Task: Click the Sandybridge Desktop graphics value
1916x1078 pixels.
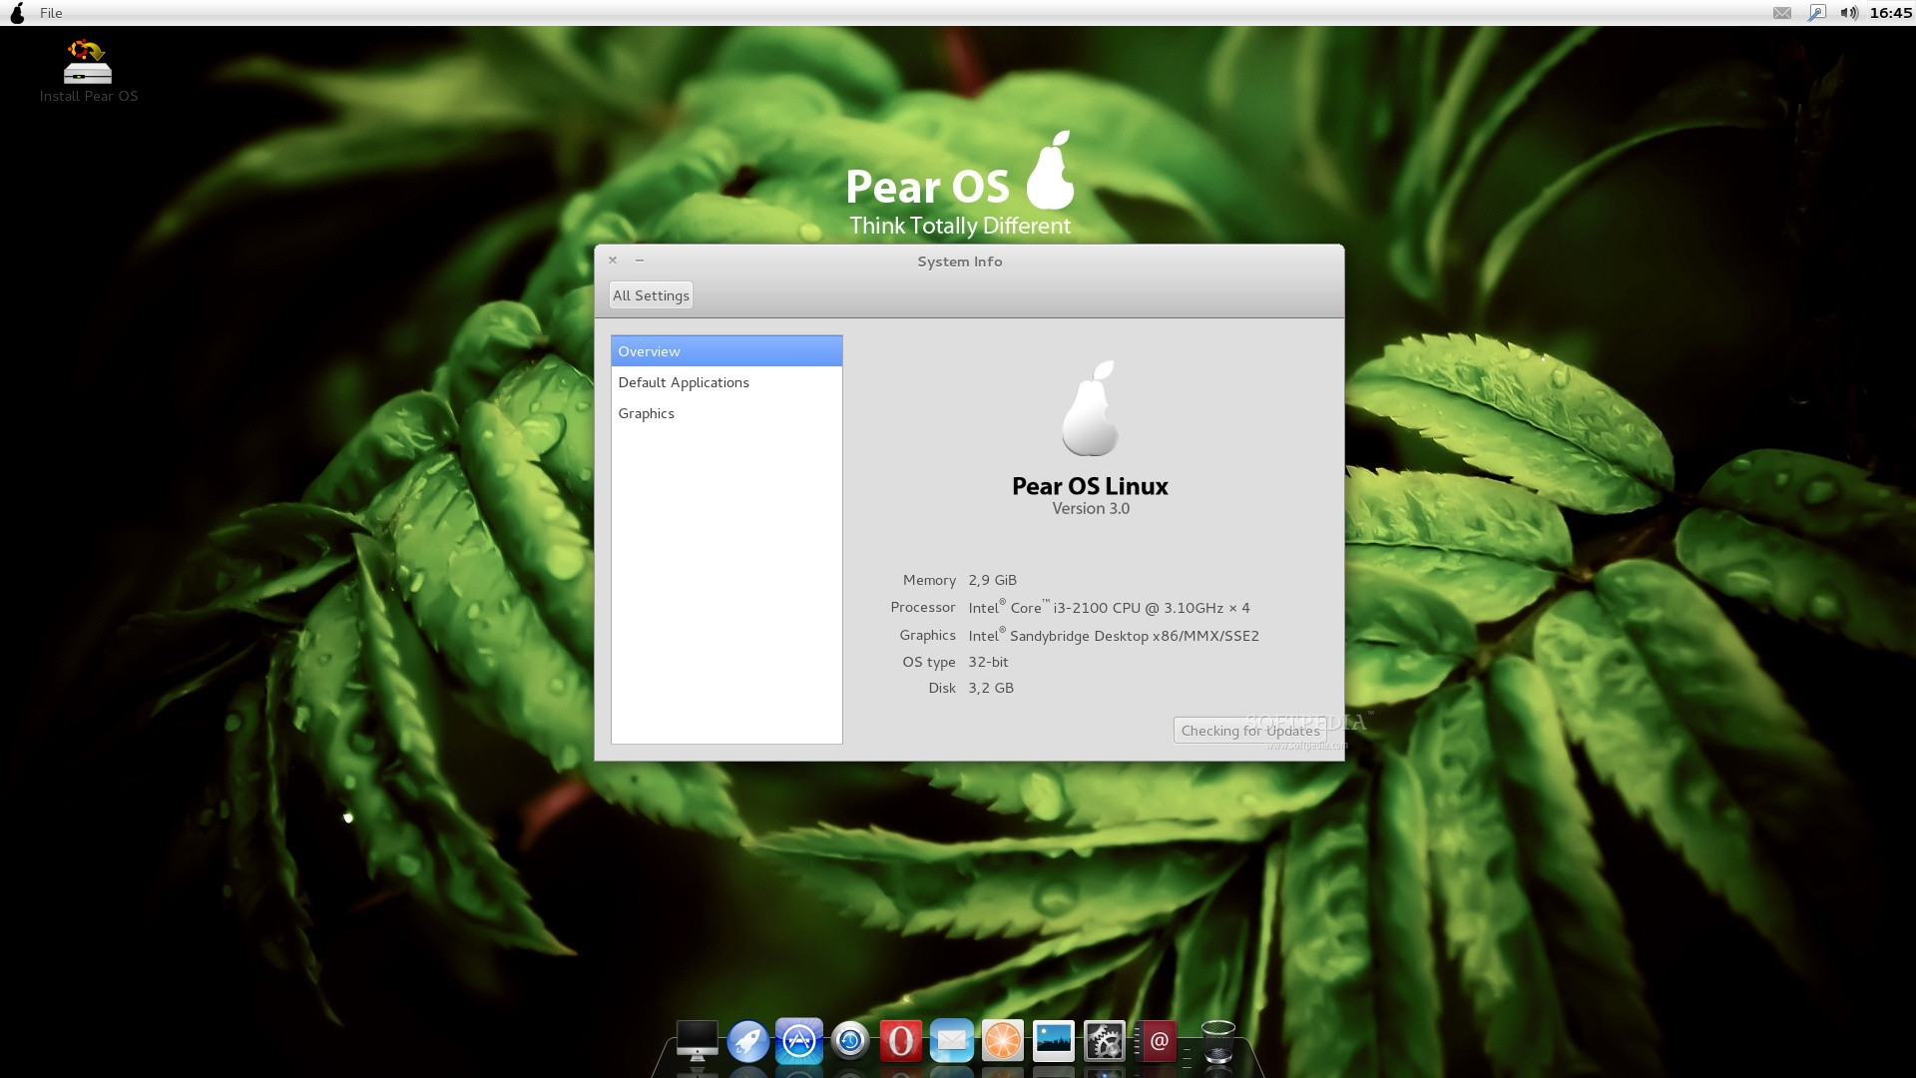Action: (1114, 635)
